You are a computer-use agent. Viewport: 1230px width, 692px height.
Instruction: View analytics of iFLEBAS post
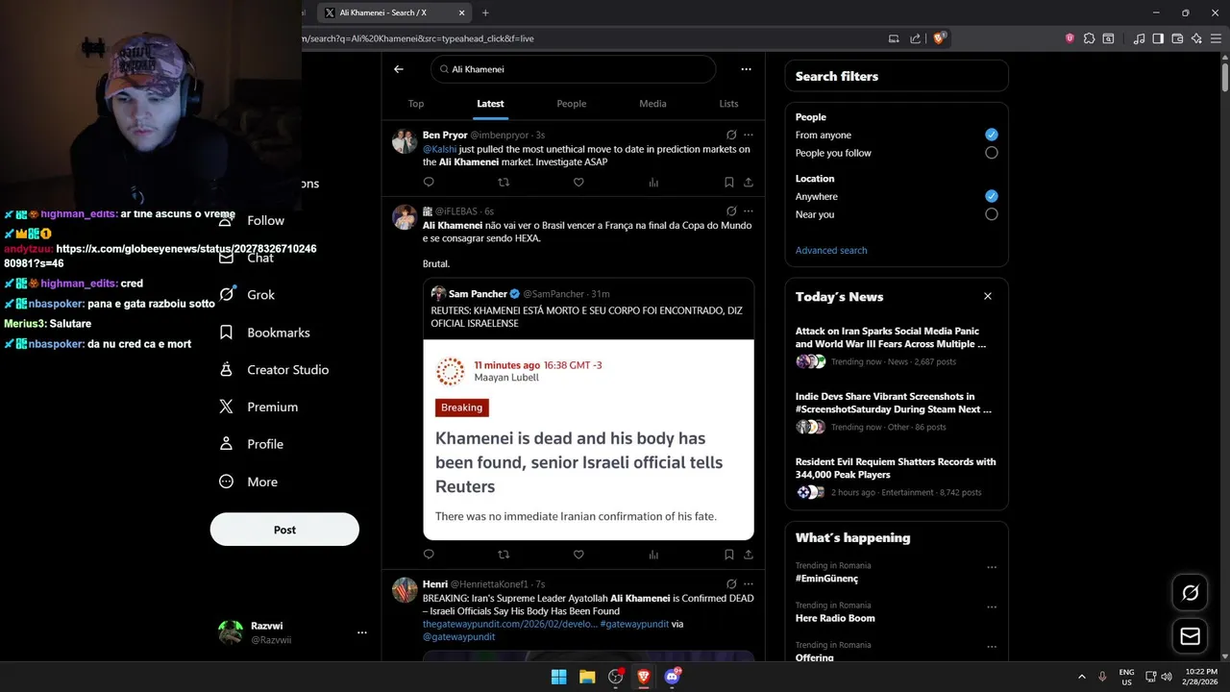(x=653, y=555)
